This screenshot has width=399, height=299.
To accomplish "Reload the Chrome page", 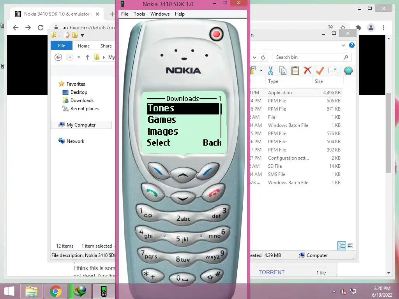I will (41, 28).
